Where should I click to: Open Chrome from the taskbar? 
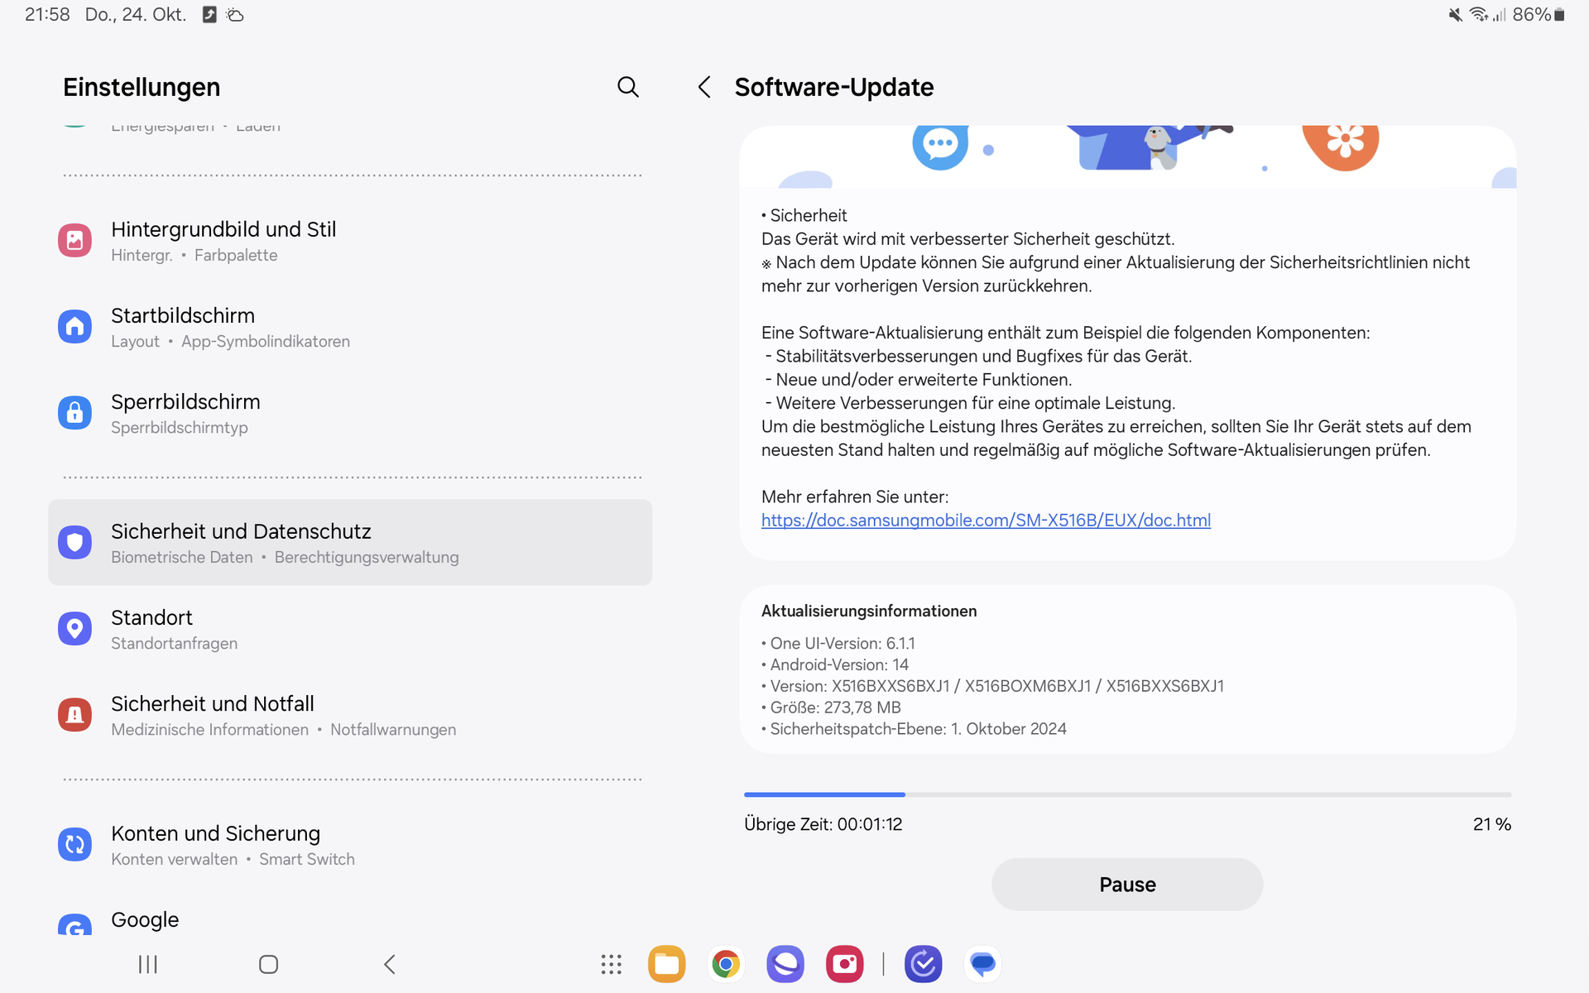pyautogui.click(x=726, y=964)
